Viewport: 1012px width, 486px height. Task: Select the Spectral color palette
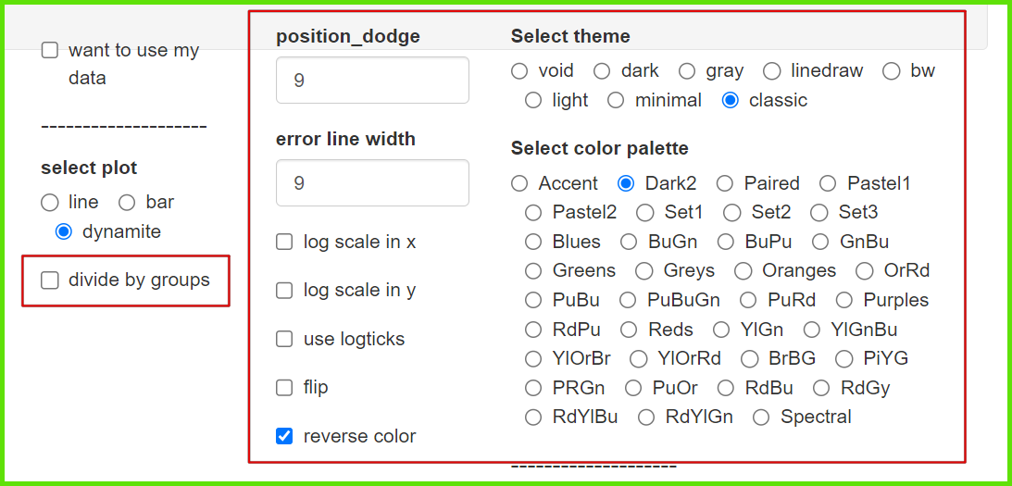[761, 417]
